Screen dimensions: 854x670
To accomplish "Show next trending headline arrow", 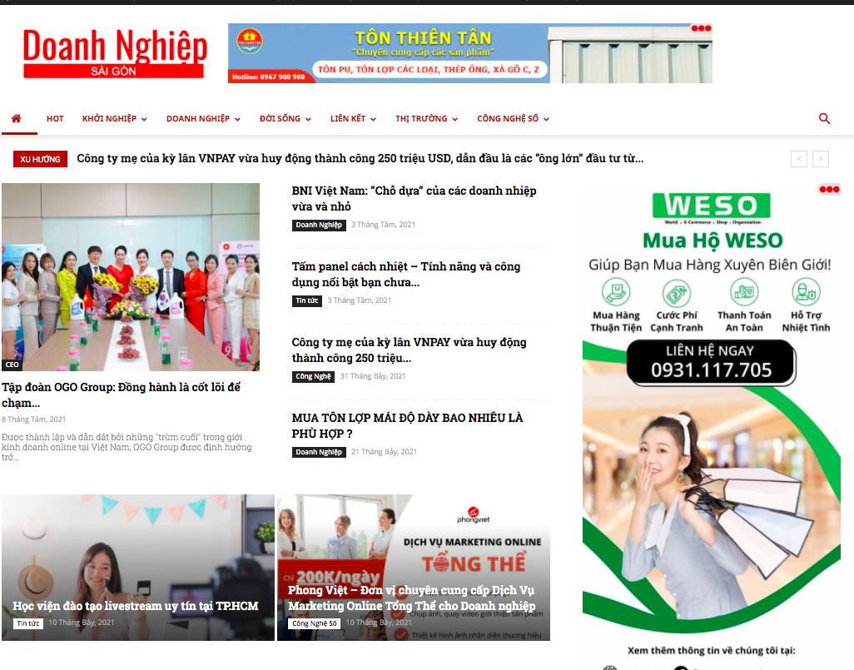I will pyautogui.click(x=821, y=159).
